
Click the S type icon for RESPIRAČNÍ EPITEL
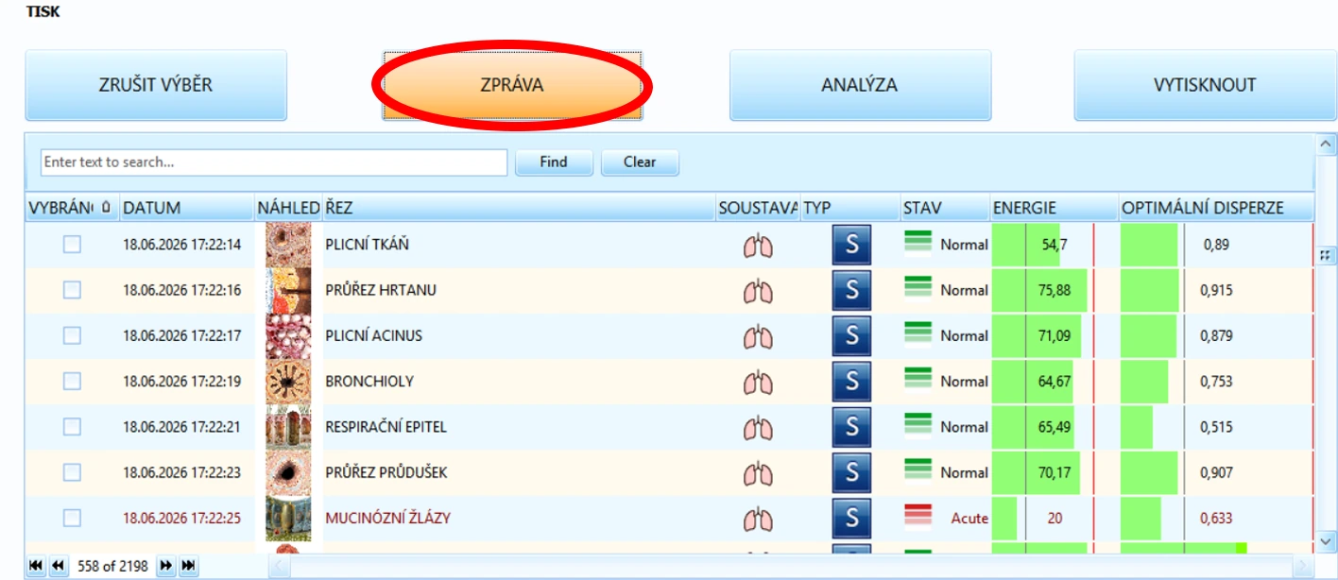851,427
